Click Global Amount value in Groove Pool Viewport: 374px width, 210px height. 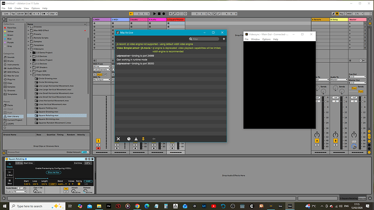pos(85,152)
